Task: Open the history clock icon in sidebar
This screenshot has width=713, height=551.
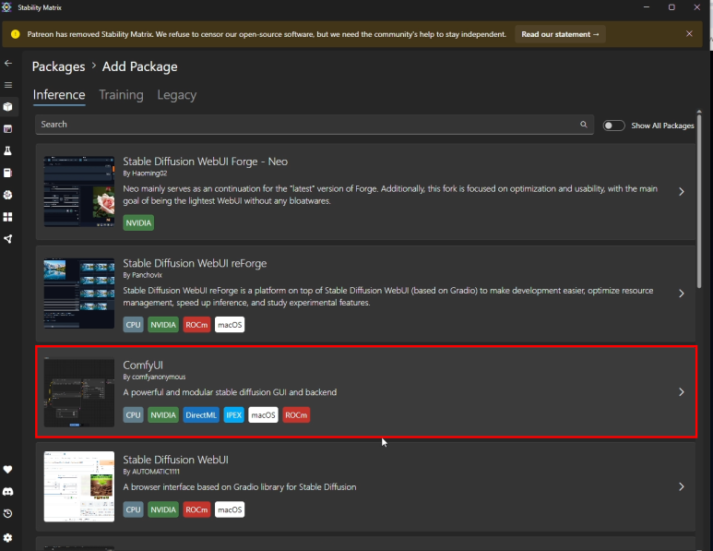Action: click(8, 514)
